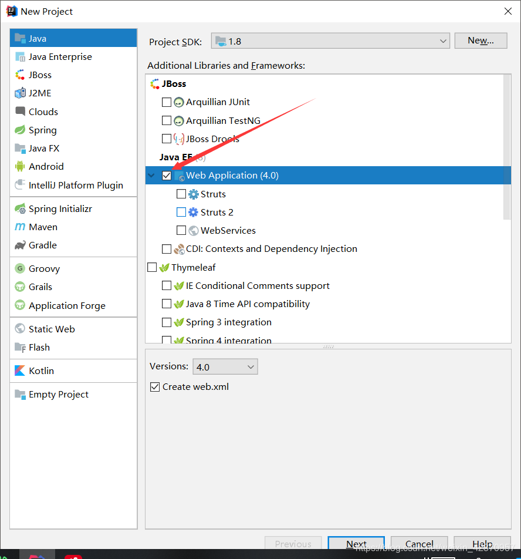Check Java 8 Time API compatibility checkbox
This screenshot has width=521, height=559.
[166, 304]
